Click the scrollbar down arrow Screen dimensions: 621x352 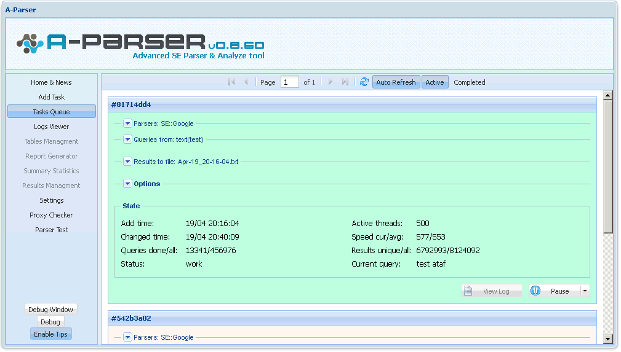point(608,339)
